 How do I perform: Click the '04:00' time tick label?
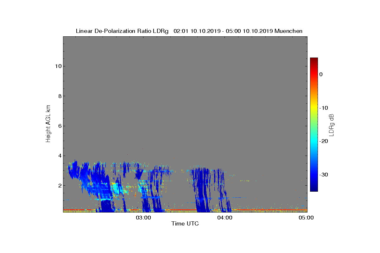click(225, 218)
